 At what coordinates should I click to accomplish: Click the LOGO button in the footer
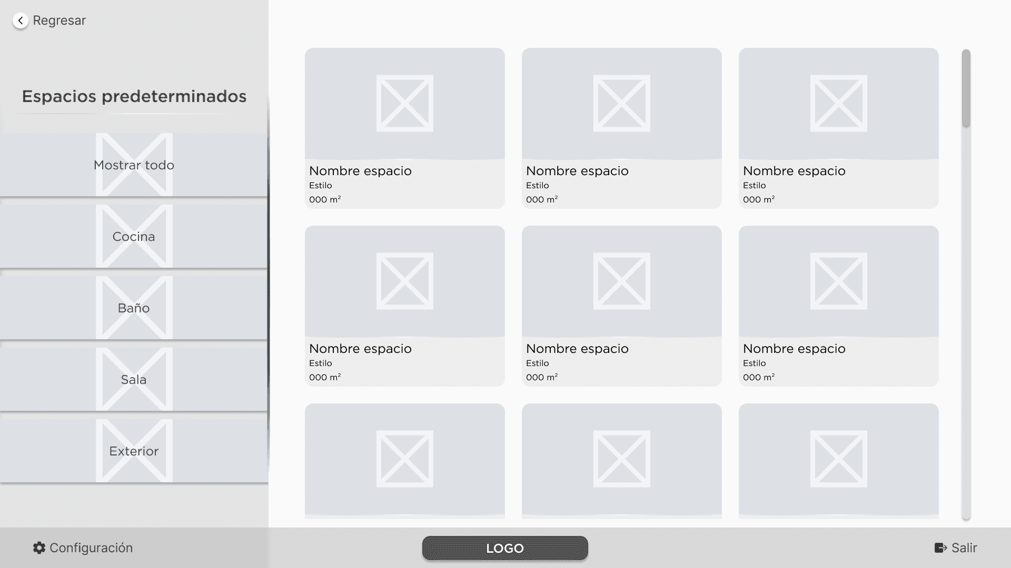tap(505, 548)
